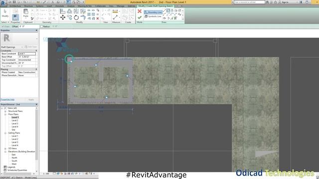The image size is (319, 179).
Task: Click the keyword search box in the title bar
Action: [249, 2]
